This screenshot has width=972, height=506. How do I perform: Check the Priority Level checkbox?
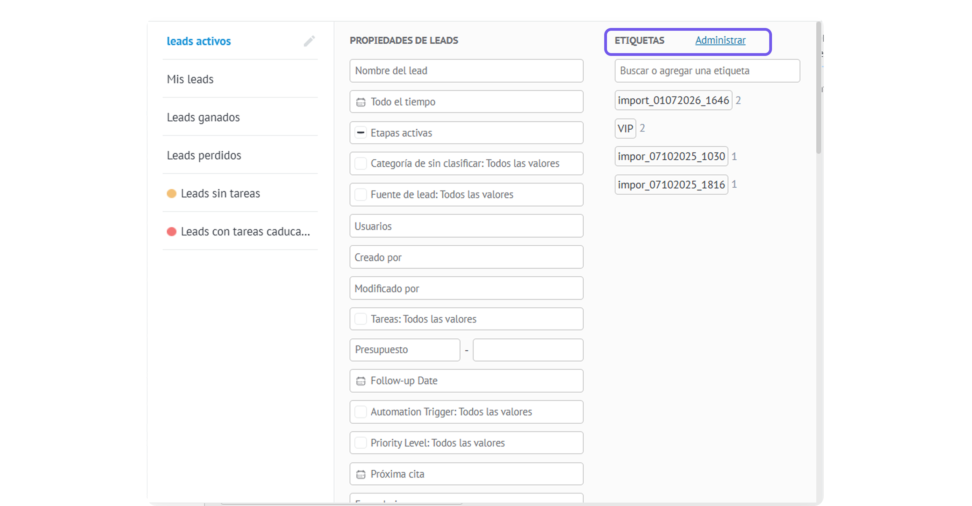pyautogui.click(x=361, y=443)
